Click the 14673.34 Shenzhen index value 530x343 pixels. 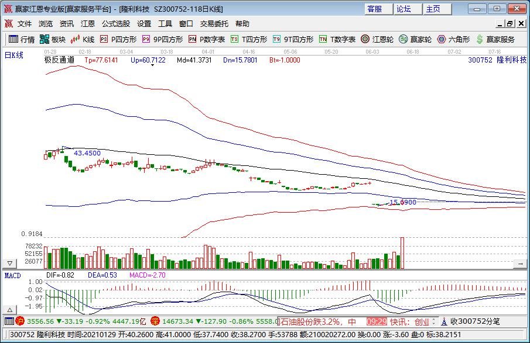(177, 321)
